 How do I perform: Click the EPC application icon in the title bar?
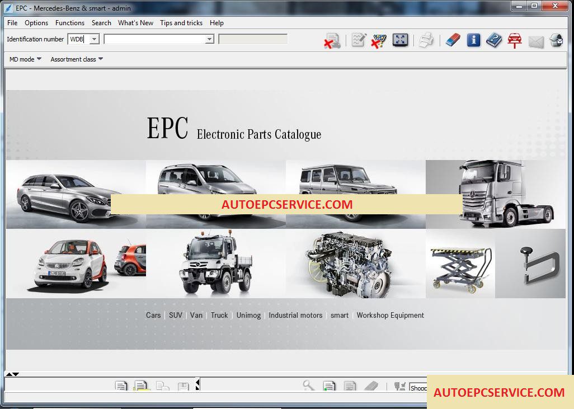[8, 8]
